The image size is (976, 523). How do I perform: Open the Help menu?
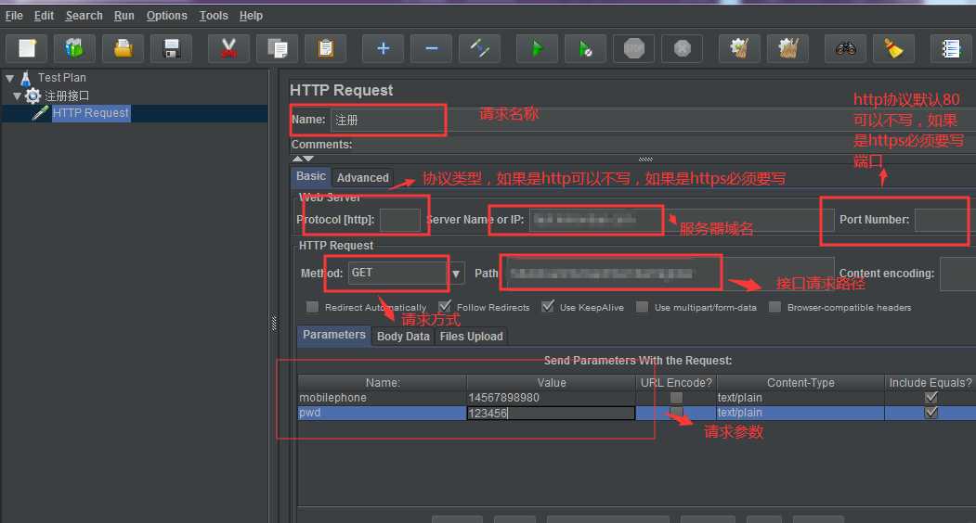point(251,16)
